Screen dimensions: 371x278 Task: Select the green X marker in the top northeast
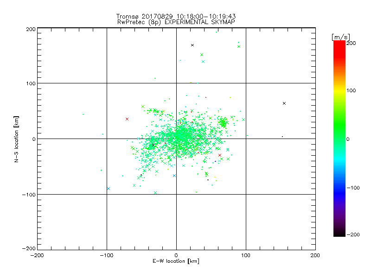click(x=239, y=47)
